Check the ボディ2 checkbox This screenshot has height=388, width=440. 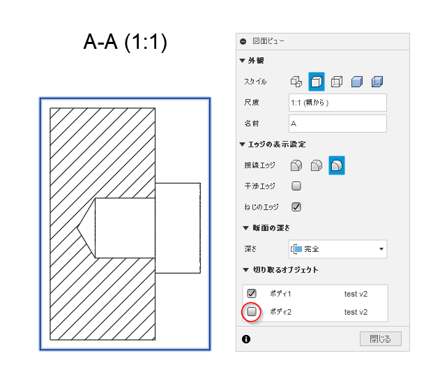[252, 312]
